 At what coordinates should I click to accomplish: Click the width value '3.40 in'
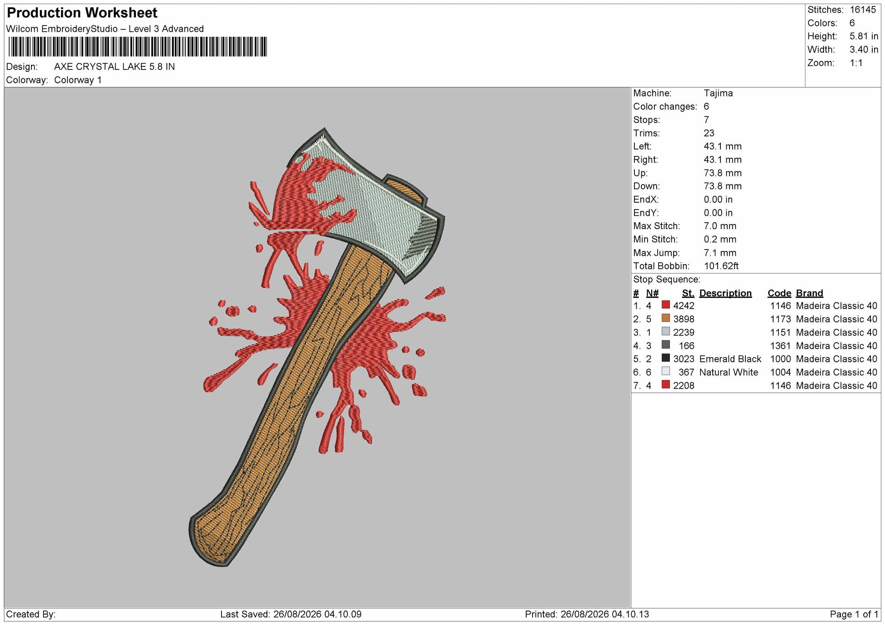coord(864,50)
